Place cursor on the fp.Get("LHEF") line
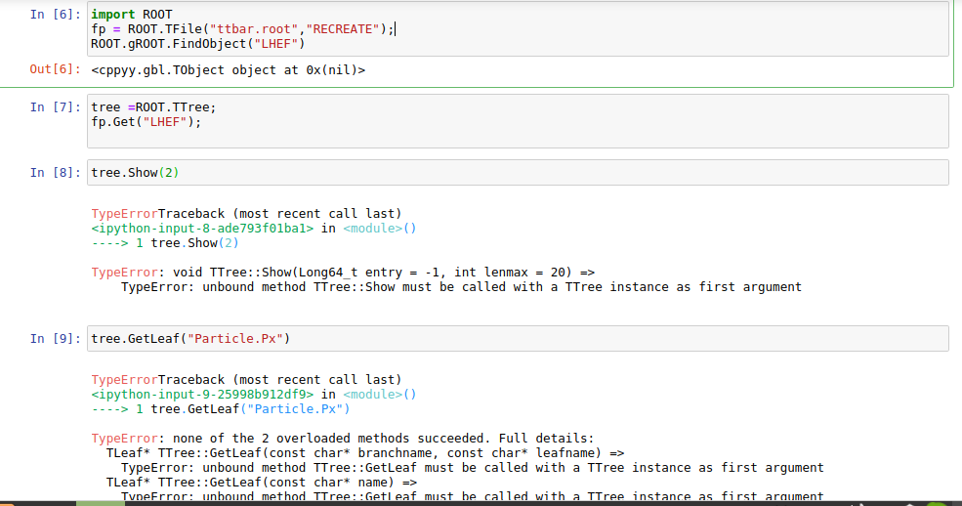Screen dimensions: 962x506 tap(146, 122)
